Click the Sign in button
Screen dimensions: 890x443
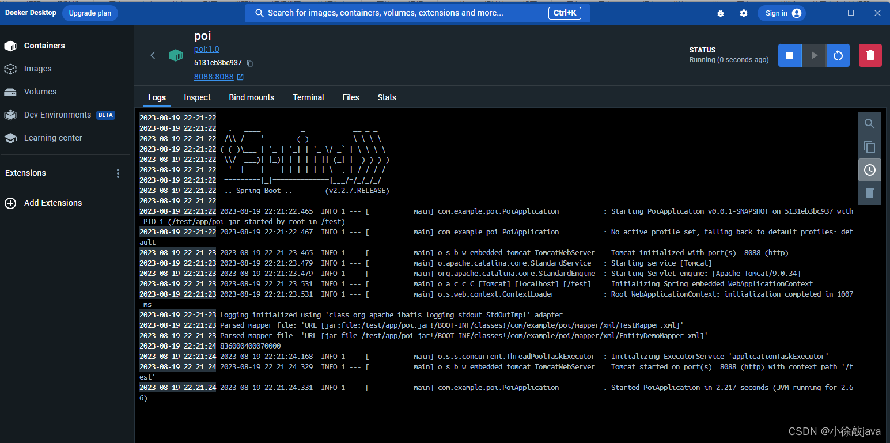click(x=782, y=13)
